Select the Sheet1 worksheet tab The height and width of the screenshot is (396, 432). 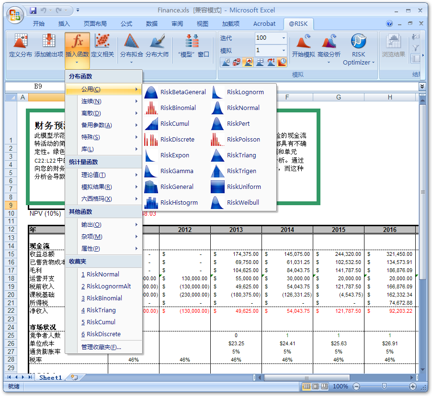coord(50,378)
